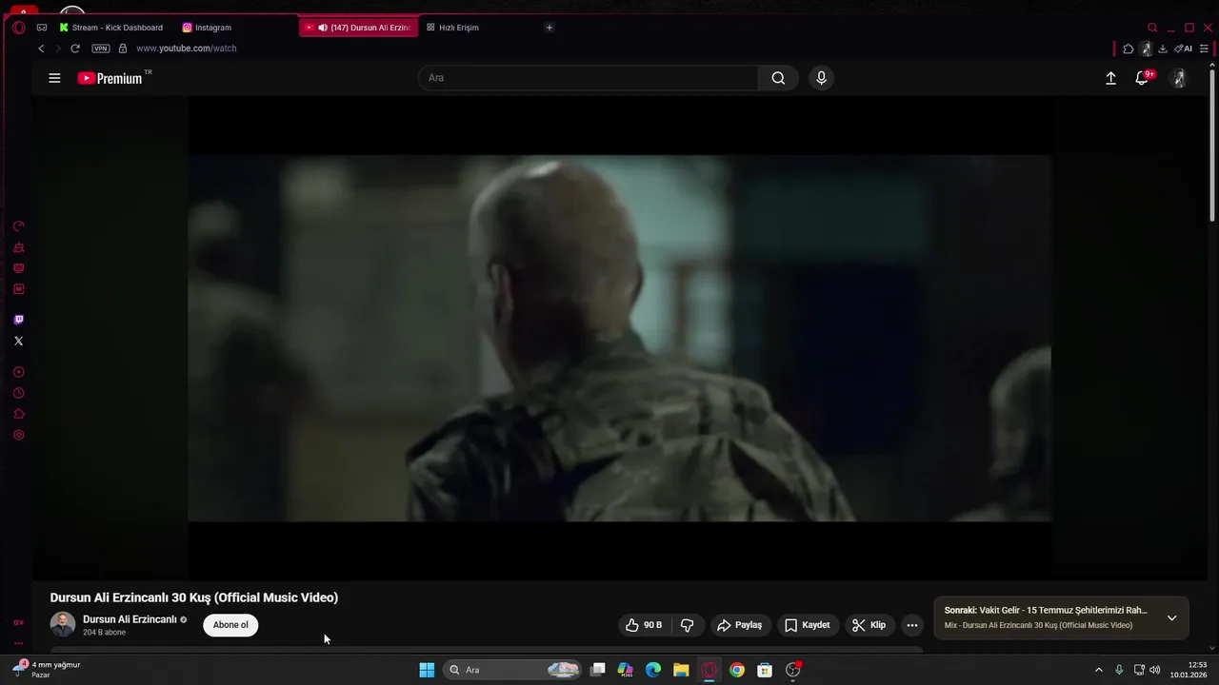
Task: Click the Klip clip button
Action: point(869,625)
